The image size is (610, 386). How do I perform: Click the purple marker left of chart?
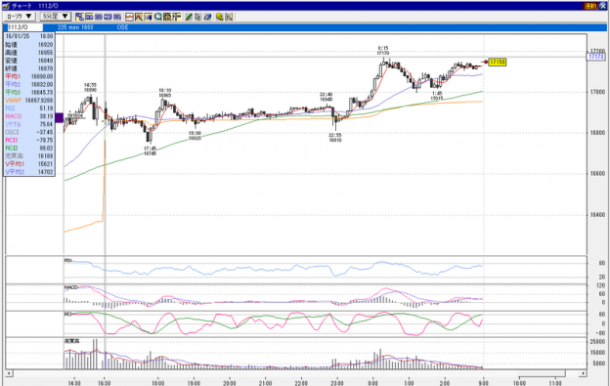[59, 118]
